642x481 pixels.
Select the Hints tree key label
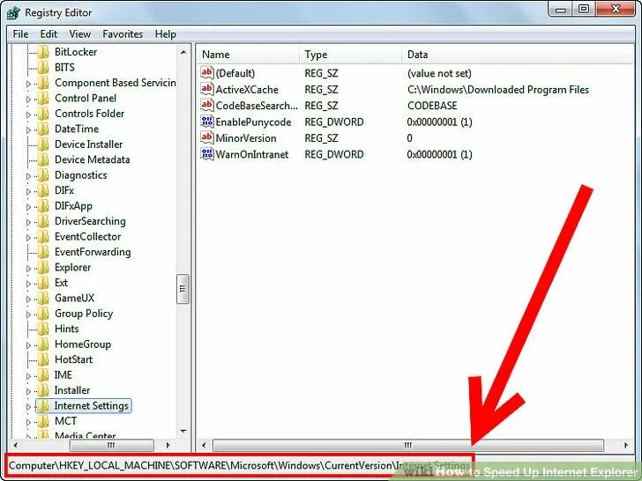click(x=66, y=329)
